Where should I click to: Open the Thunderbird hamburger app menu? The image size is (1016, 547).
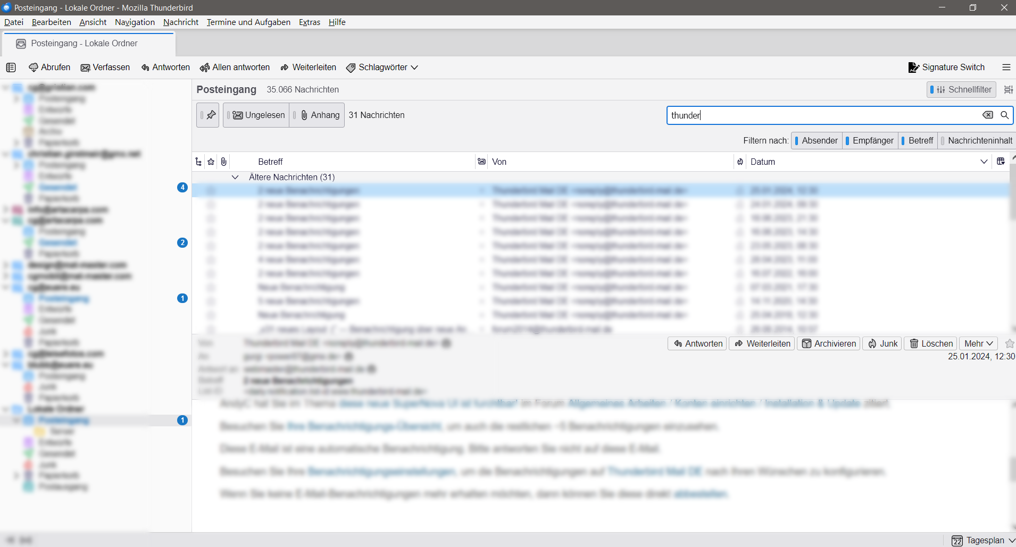[1006, 68]
